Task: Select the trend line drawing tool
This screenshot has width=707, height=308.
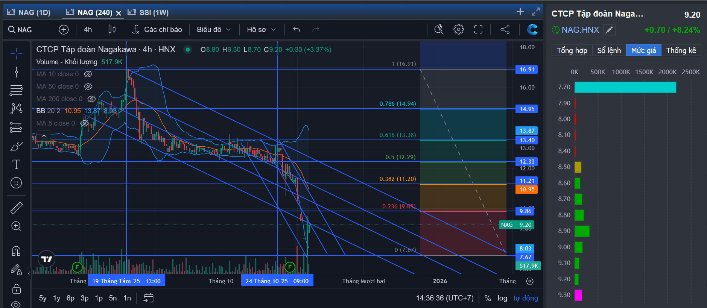Action: 16,72
